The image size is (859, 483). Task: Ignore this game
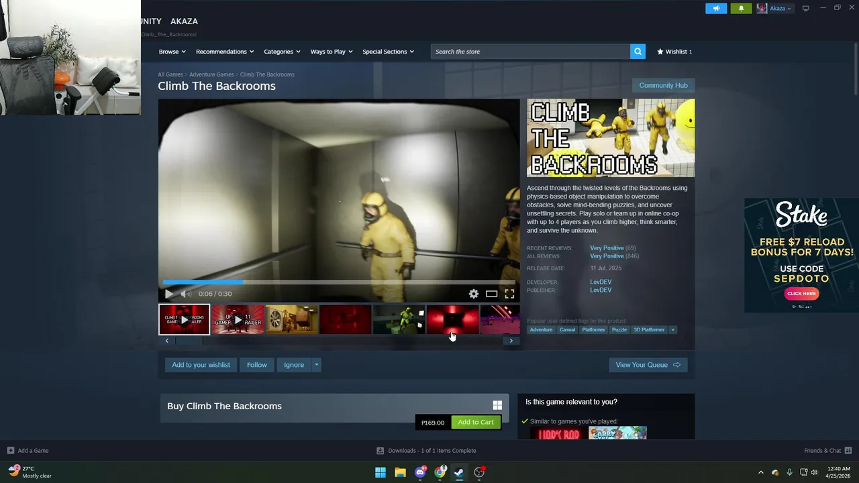click(x=294, y=365)
